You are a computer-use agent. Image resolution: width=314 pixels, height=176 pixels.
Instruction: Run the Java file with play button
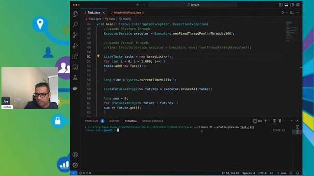pos(283,13)
